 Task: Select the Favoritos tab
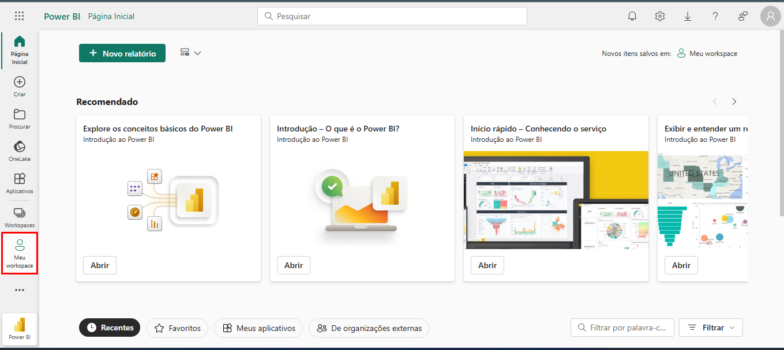[177, 328]
